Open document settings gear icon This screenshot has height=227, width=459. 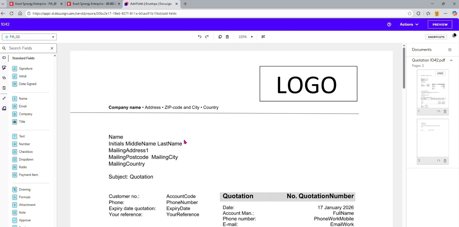450,50
